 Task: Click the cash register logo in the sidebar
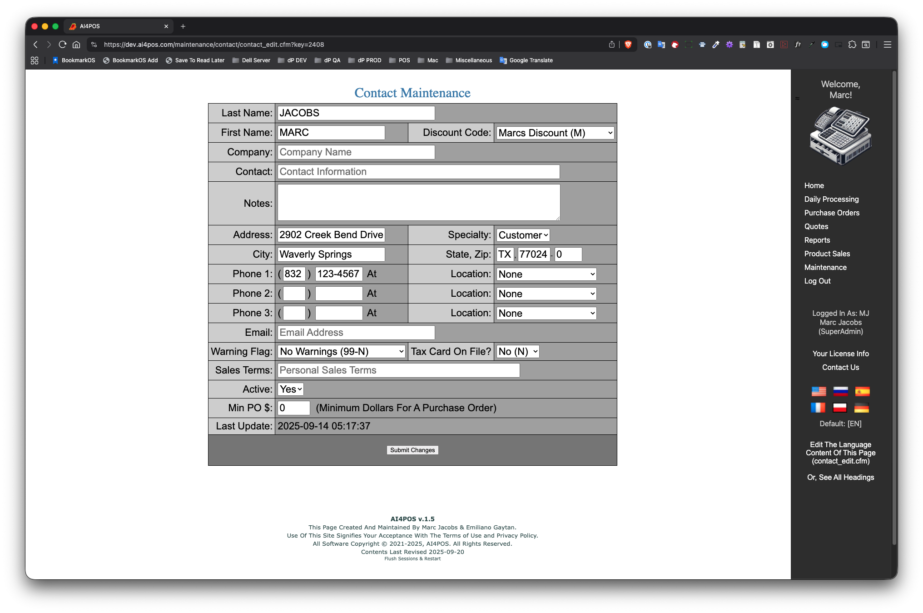click(840, 135)
